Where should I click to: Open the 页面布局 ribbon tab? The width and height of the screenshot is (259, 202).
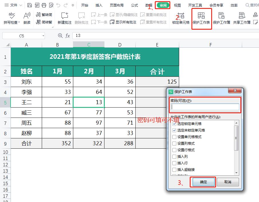(116, 5)
